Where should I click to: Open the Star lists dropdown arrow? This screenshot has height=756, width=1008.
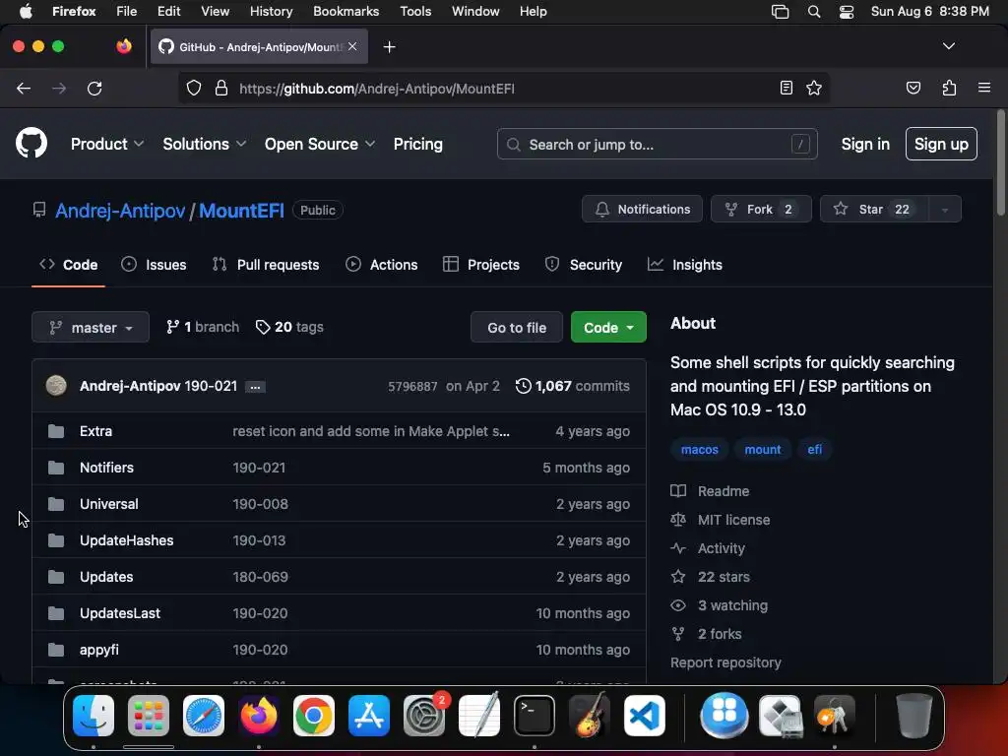coord(944,210)
